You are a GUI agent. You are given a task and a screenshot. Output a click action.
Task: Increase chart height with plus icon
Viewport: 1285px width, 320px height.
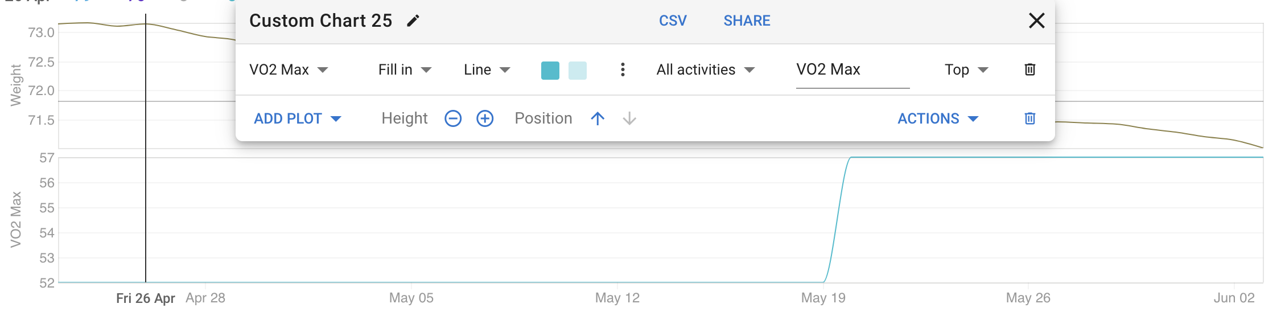pos(485,118)
